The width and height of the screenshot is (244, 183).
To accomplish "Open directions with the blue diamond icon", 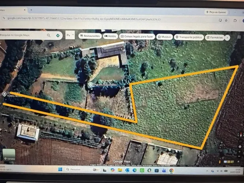I will [x=58, y=36].
